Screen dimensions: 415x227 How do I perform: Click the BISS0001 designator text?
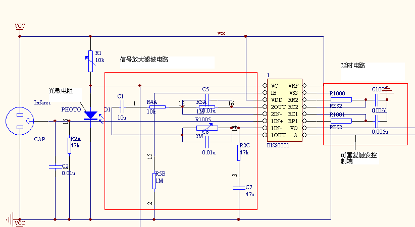[x=278, y=145]
